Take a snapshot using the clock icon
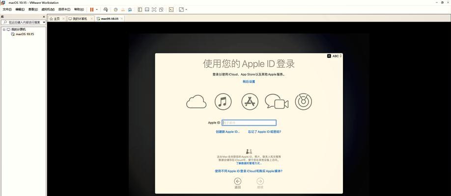 click(x=115, y=9)
